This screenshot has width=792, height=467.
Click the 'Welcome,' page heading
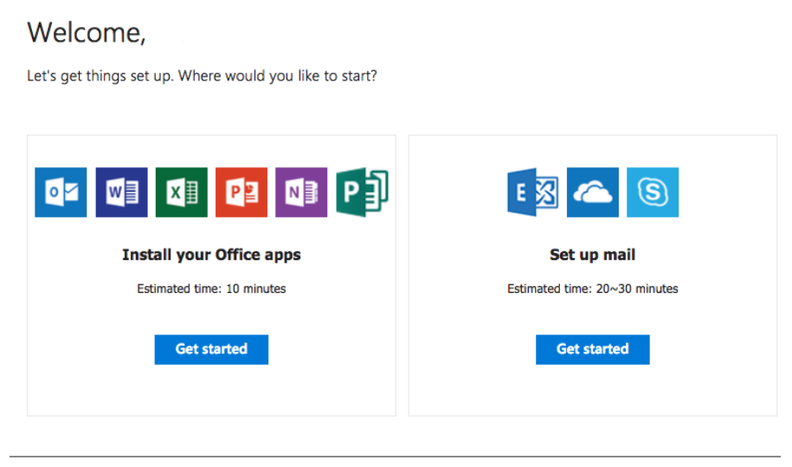(87, 33)
